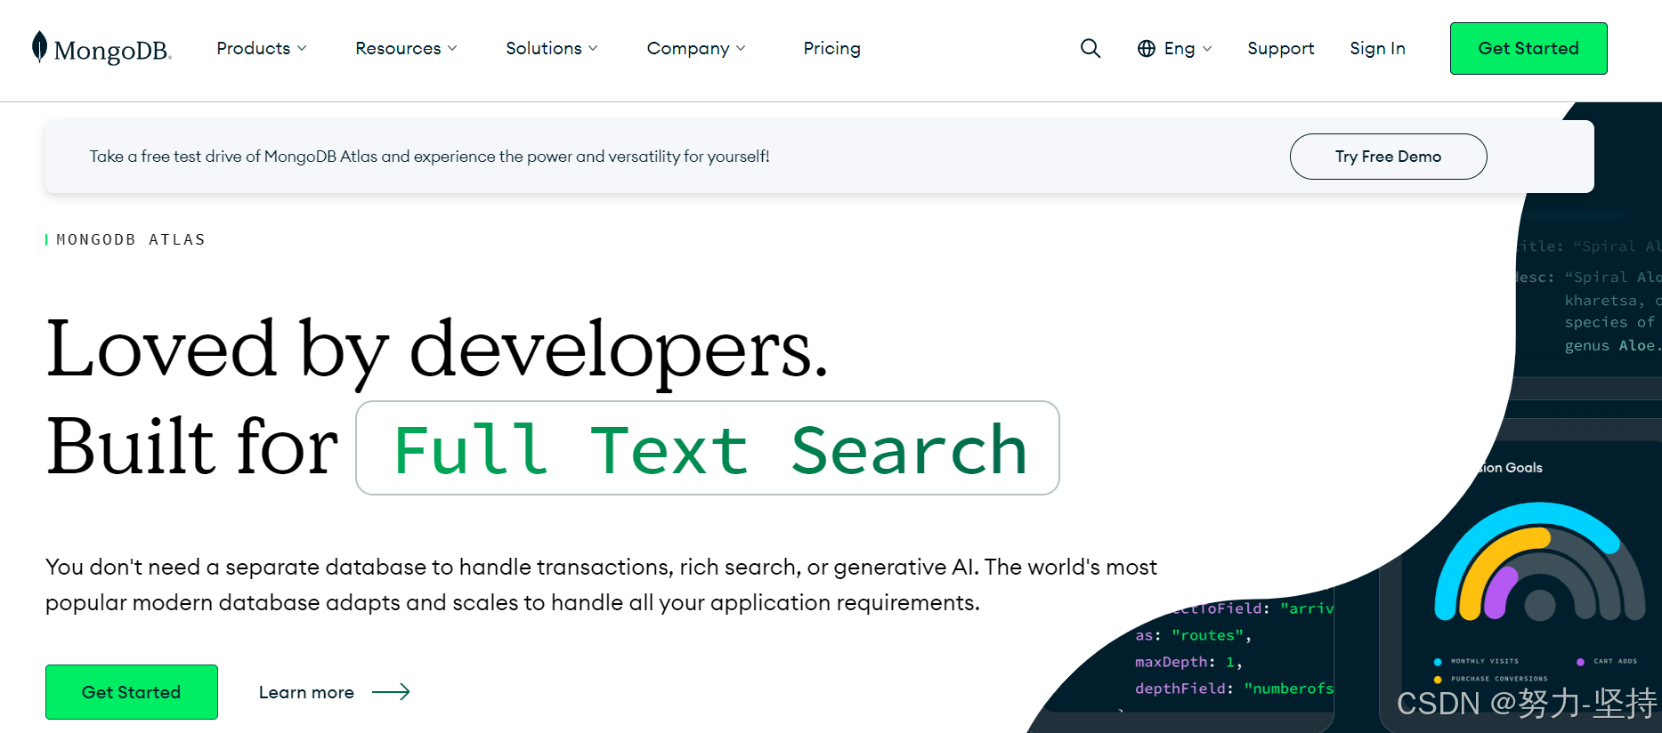The height and width of the screenshot is (733, 1662).
Task: Click the MONTHLY VISITS legend item
Action: pos(1477,661)
